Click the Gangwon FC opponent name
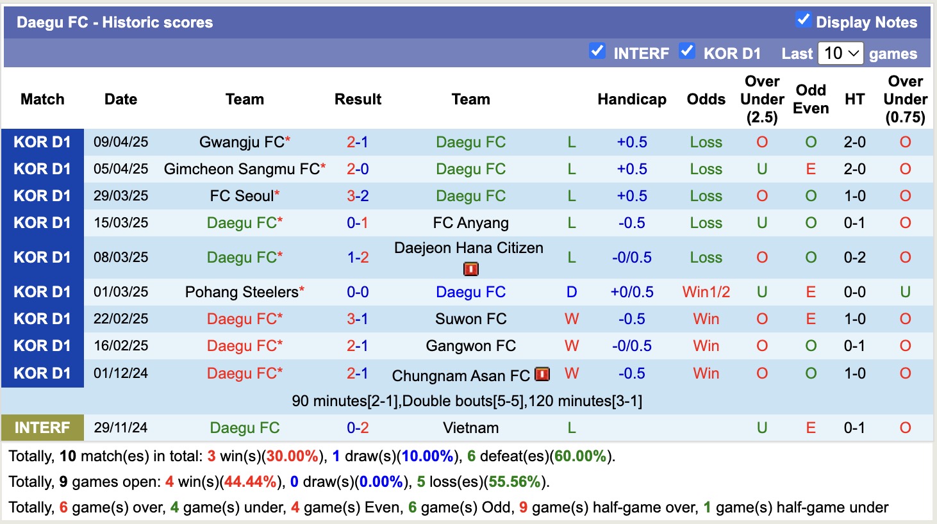This screenshot has width=937, height=524. [470, 345]
